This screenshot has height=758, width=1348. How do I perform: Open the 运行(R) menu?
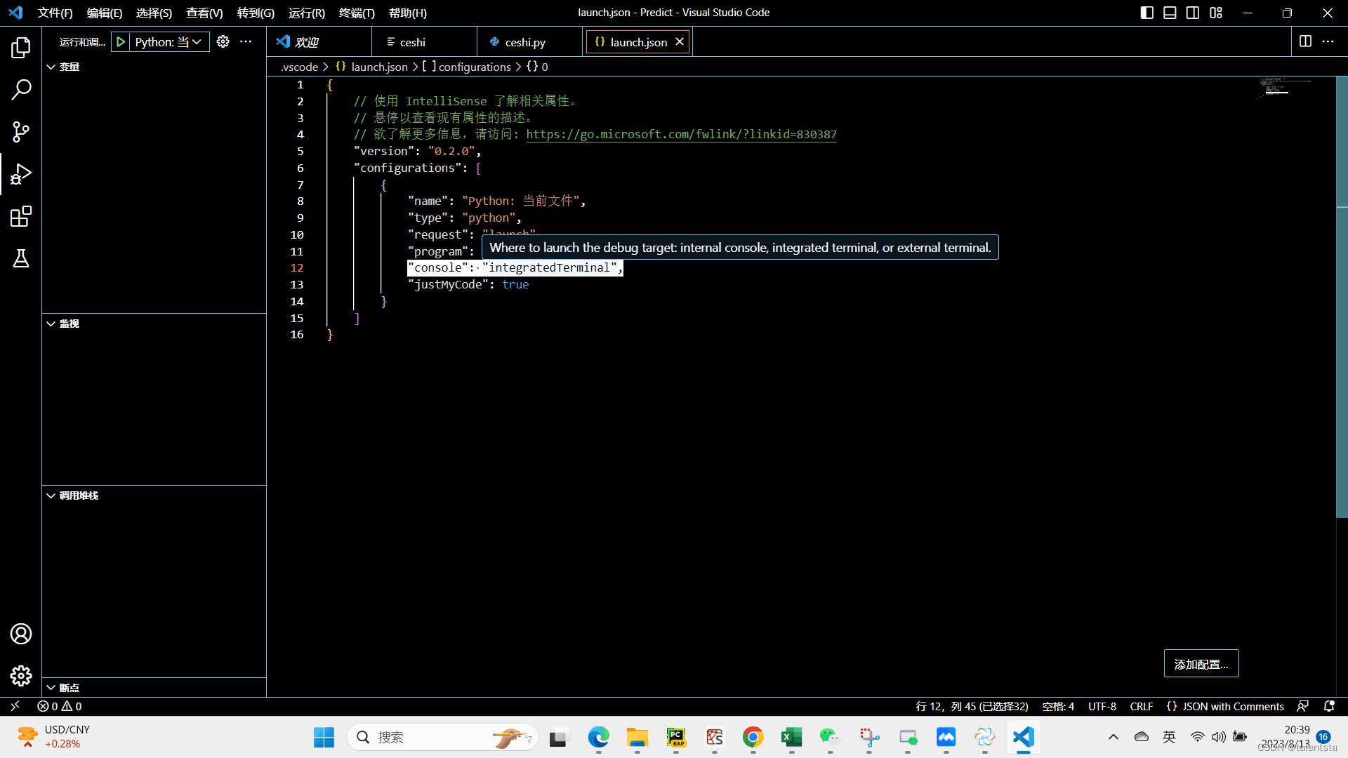(307, 13)
